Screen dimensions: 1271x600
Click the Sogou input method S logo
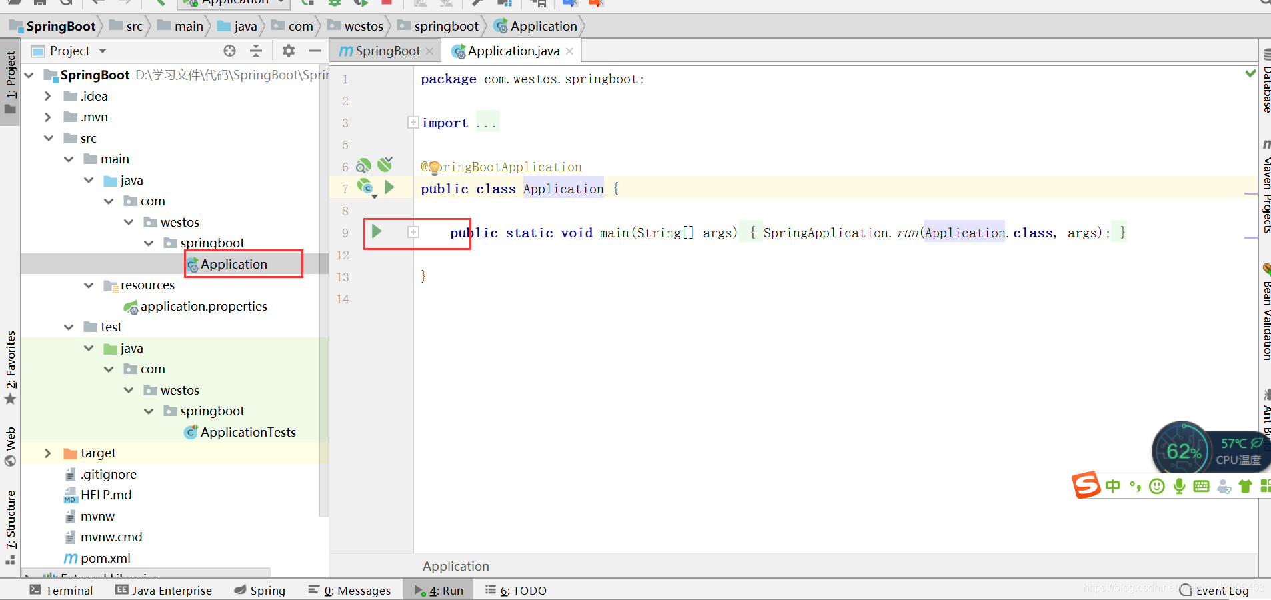[1086, 485]
